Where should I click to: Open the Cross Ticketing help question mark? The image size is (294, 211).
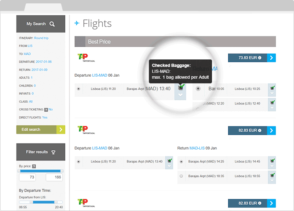point(46,110)
